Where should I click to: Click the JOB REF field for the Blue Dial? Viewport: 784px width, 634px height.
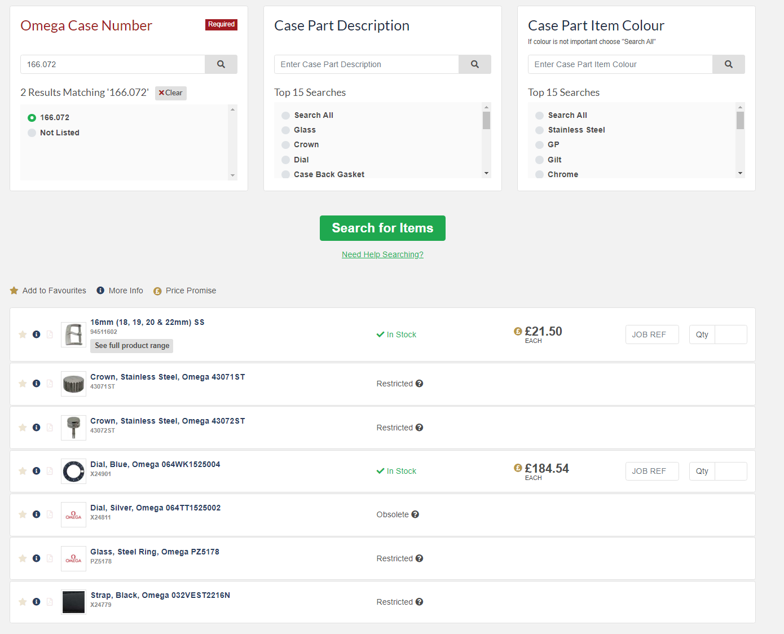(652, 471)
